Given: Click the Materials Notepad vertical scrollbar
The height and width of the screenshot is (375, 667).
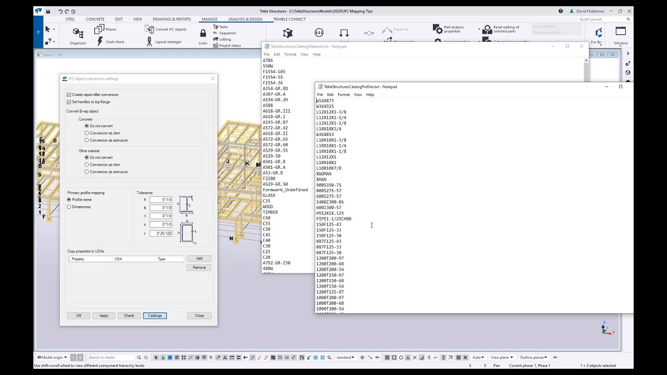Looking at the screenshot, I should coord(586,71).
